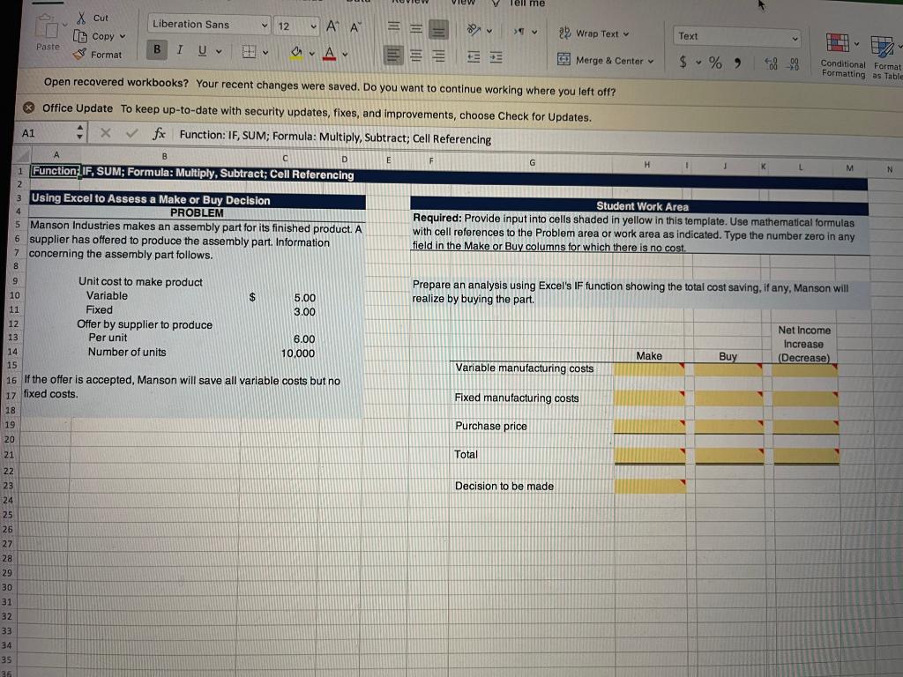Click the Comma style icon
This screenshot has width=903, height=677.
point(737,62)
